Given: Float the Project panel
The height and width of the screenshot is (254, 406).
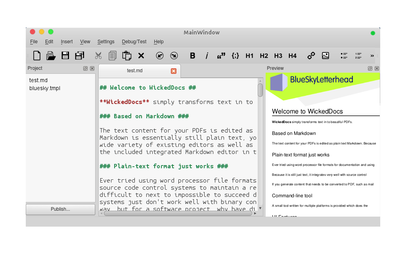Looking at the screenshot, I should tap(85, 68).
